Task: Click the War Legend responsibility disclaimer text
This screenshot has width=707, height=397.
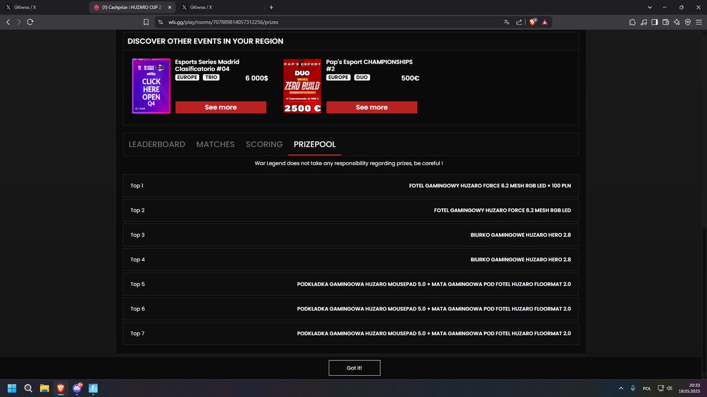Action: (349, 163)
